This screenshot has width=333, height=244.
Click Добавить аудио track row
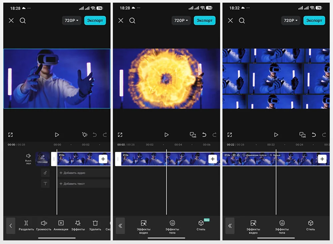pos(83,173)
